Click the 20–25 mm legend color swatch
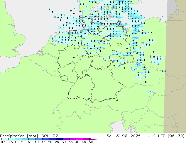This screenshot has height=143, width=186. point(52,139)
